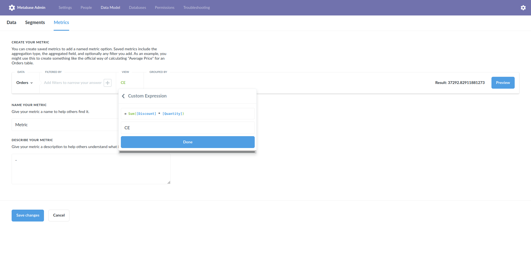This screenshot has height=269, width=531.
Task: Click the popup horizontal scrollbar
Action: [187, 152]
